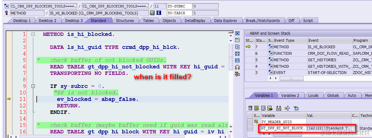The height and width of the screenshot is (138, 372).
Task: Click code editor vertical scrollbar
Action: point(230,57)
